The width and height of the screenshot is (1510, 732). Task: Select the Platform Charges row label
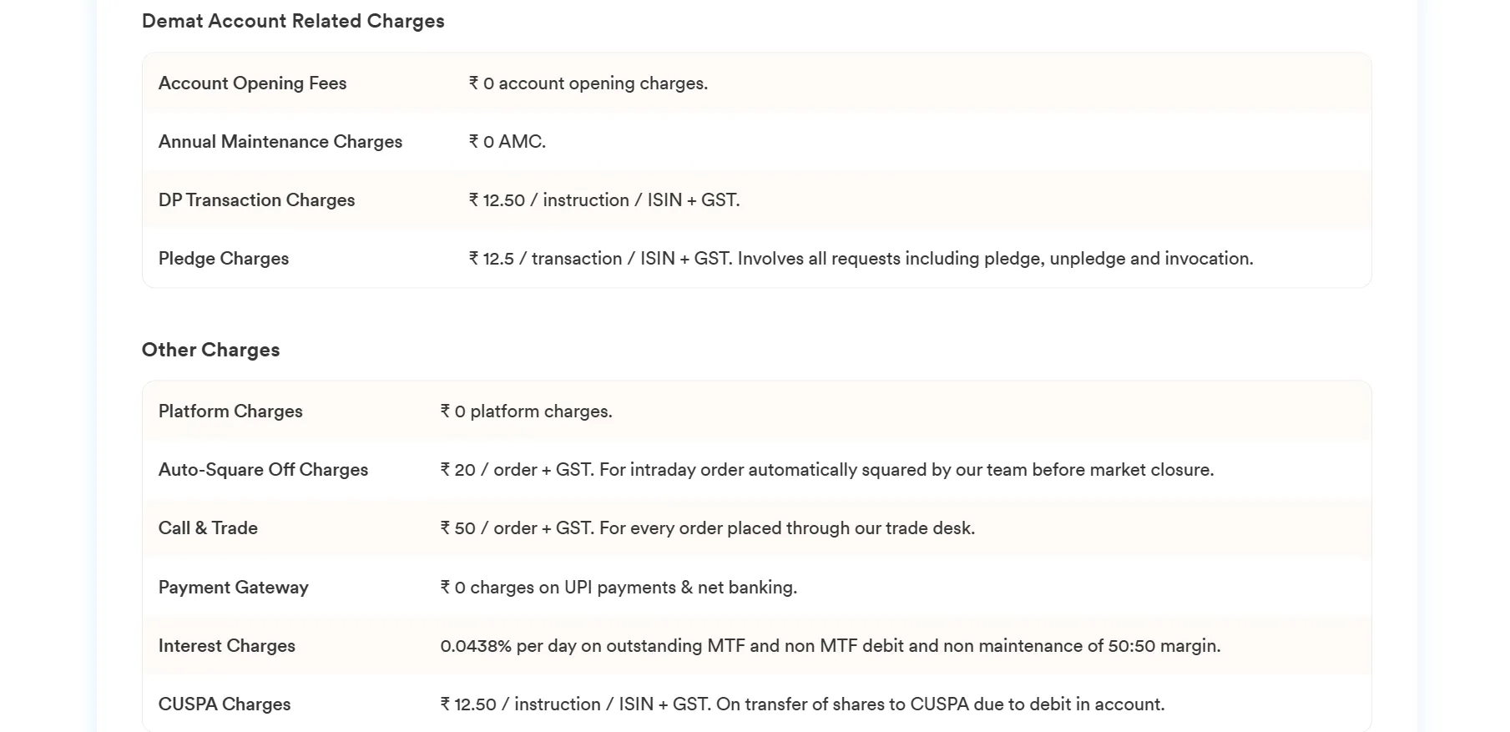pyautogui.click(x=230, y=411)
